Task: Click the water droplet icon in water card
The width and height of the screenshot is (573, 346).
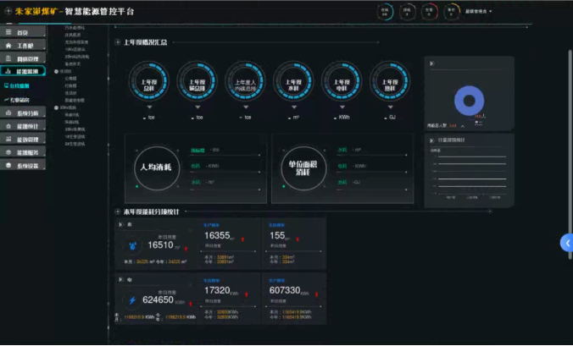Action: pyautogui.click(x=132, y=246)
